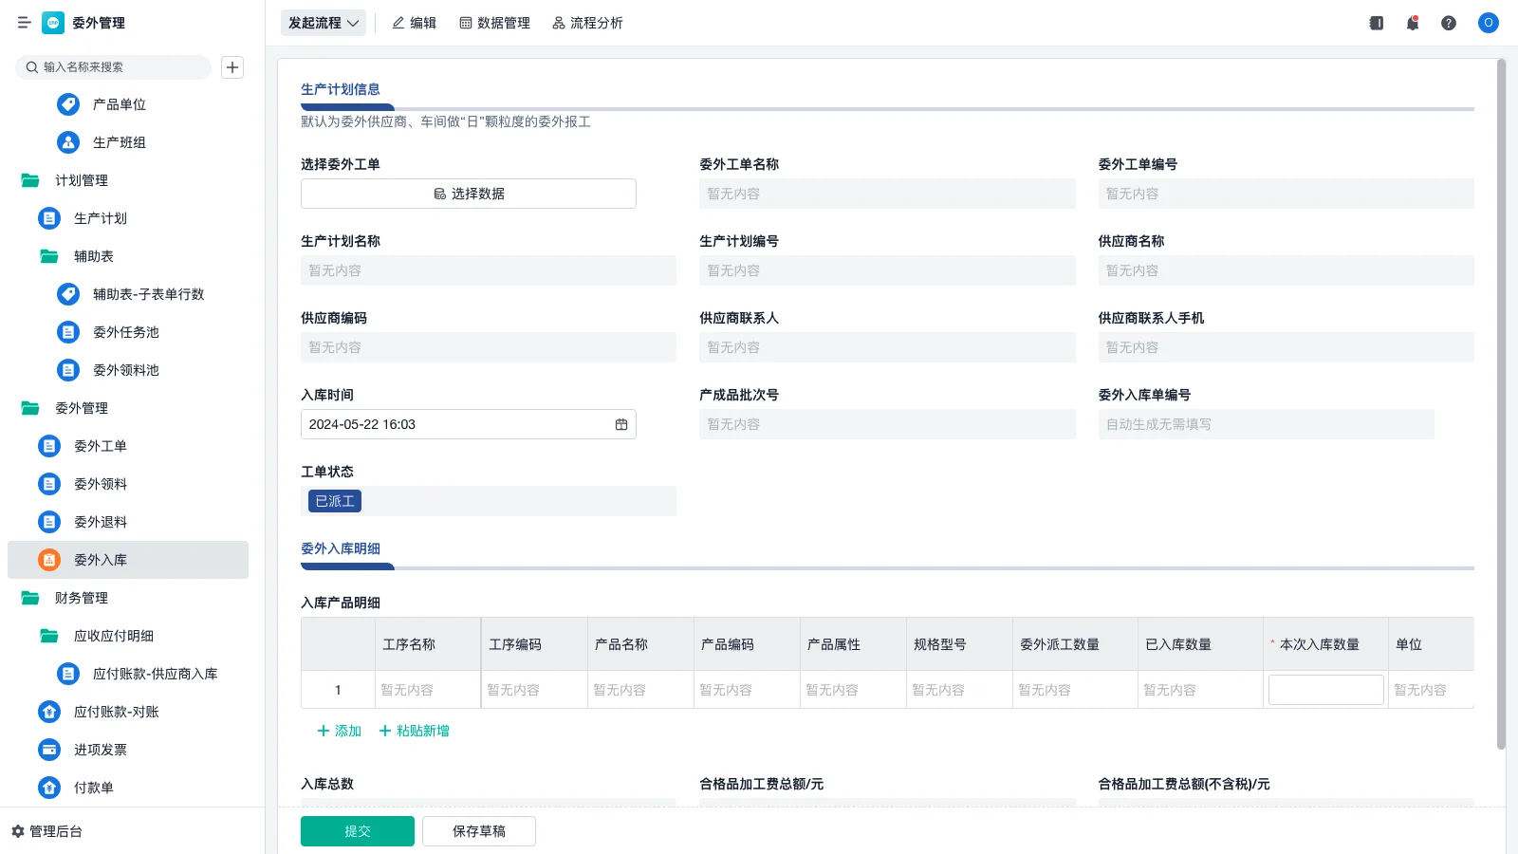Collapse the 辅助表 folder
Image resolution: width=1518 pixels, height=854 pixels.
click(x=93, y=256)
